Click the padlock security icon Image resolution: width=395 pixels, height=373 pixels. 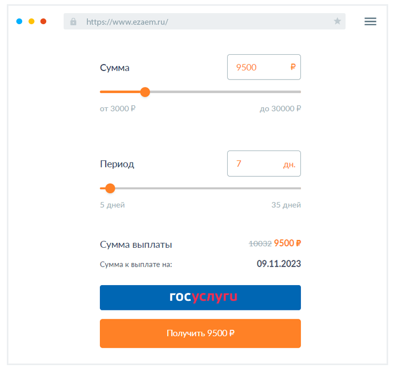[73, 22]
